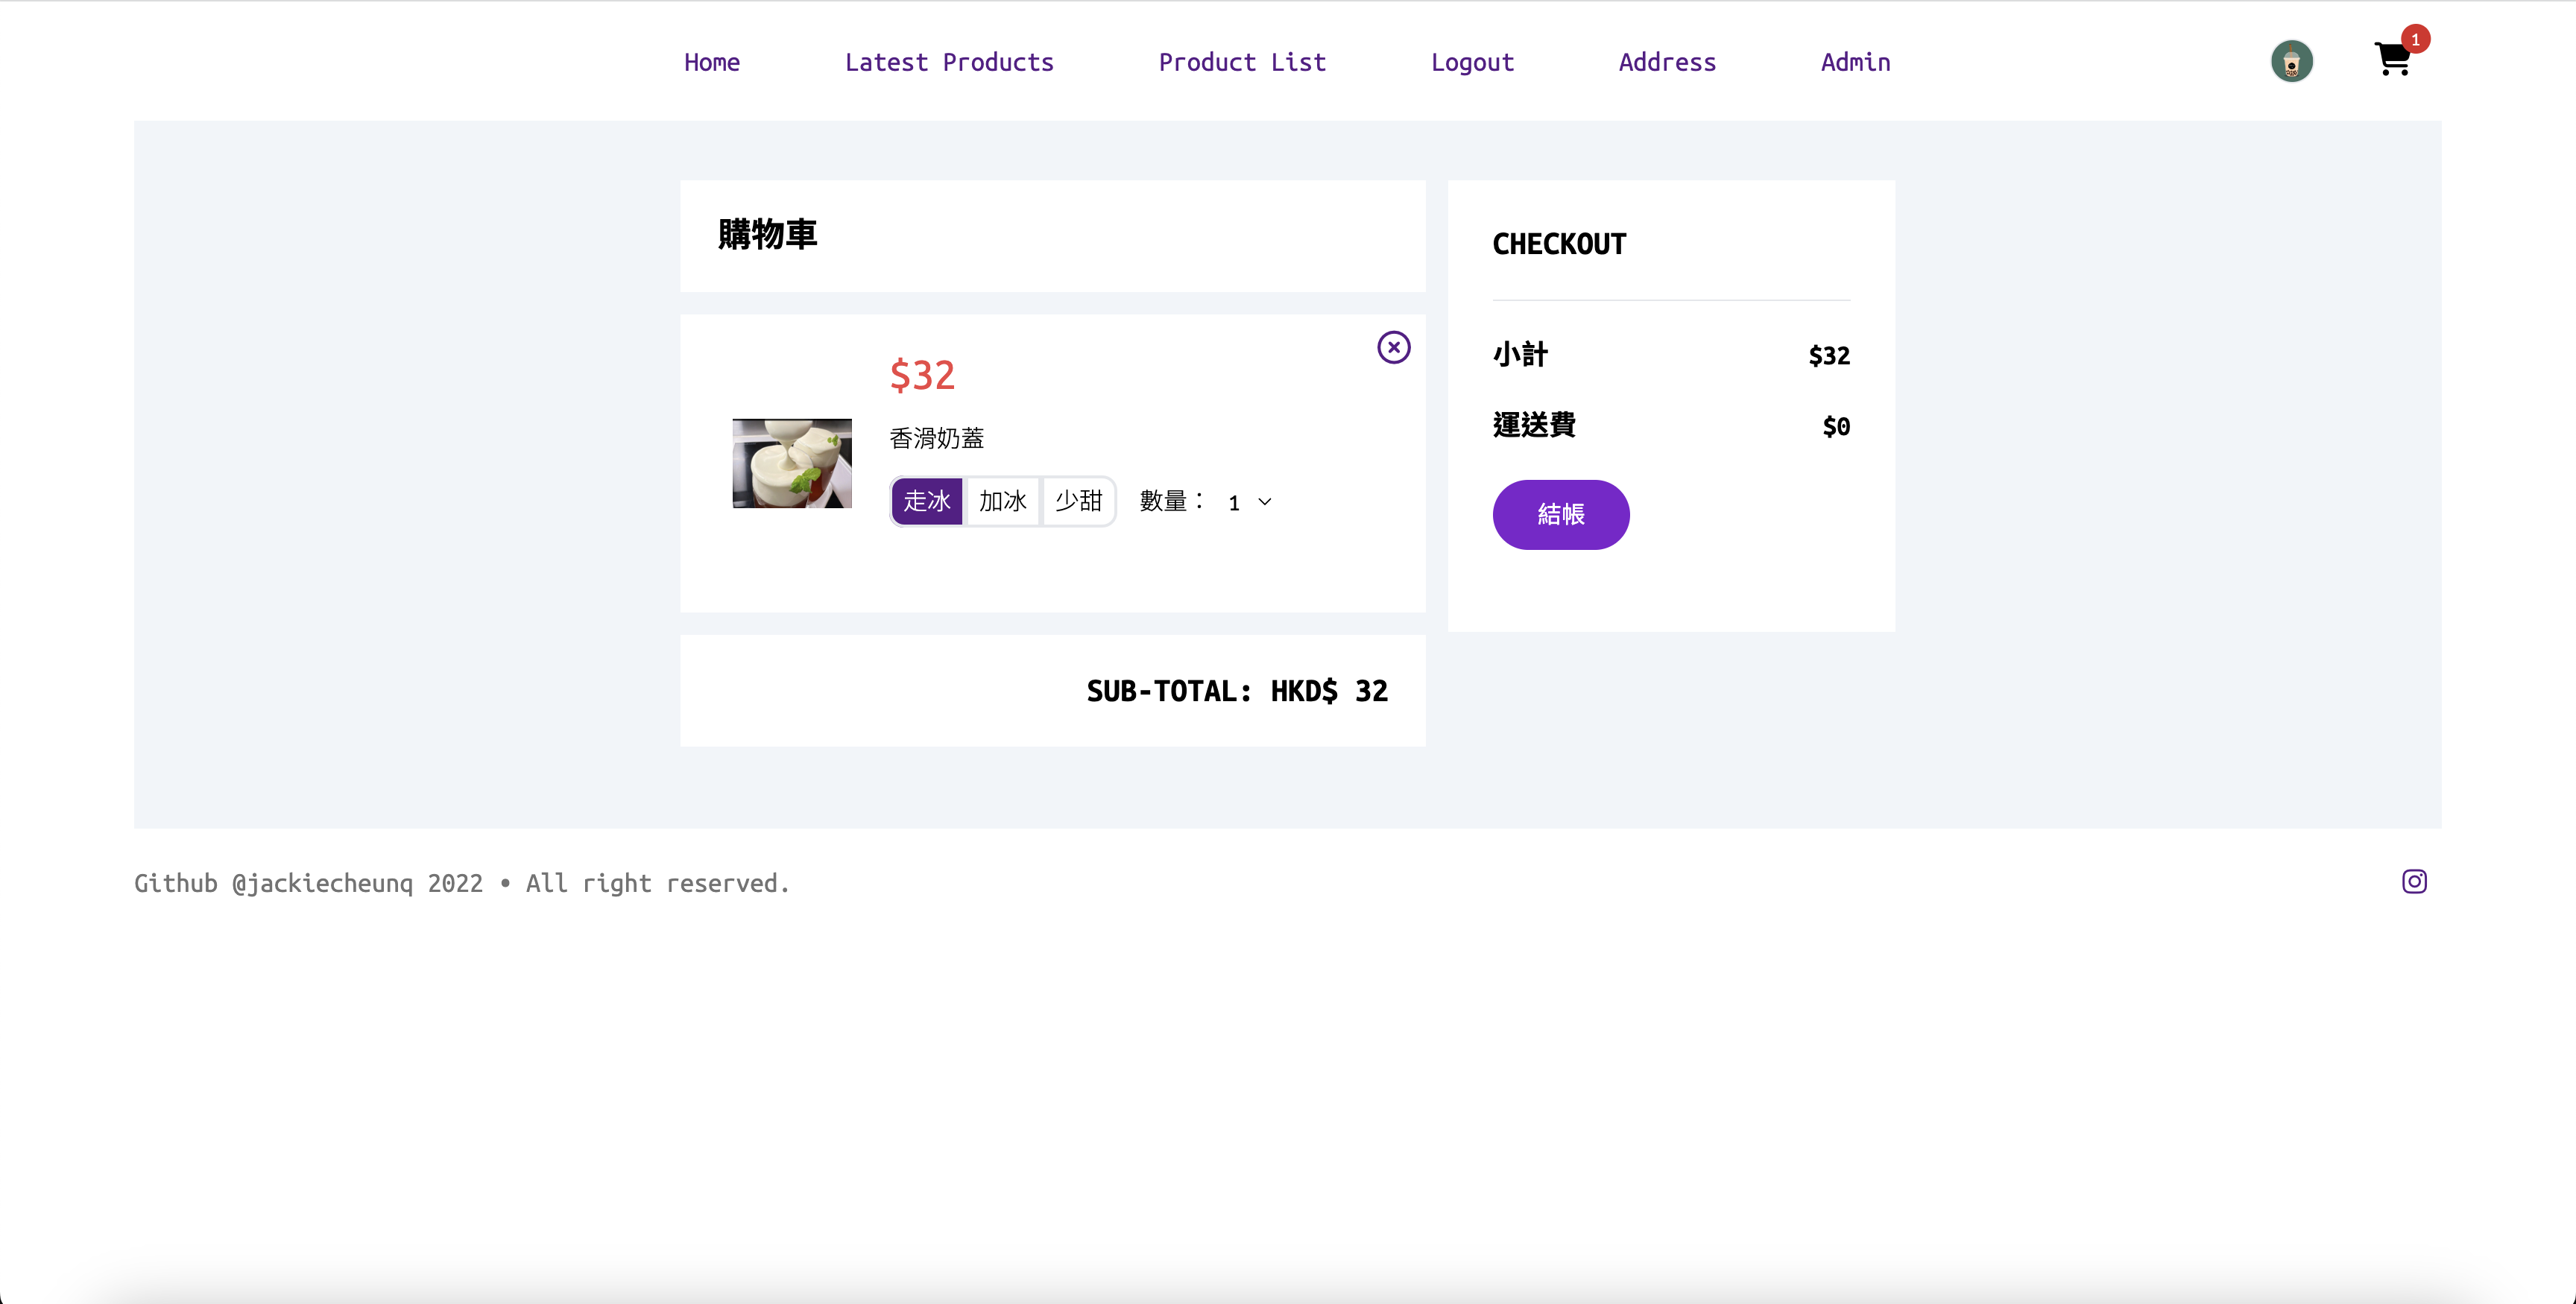
Task: Select the 加冰 option
Action: tap(1002, 501)
